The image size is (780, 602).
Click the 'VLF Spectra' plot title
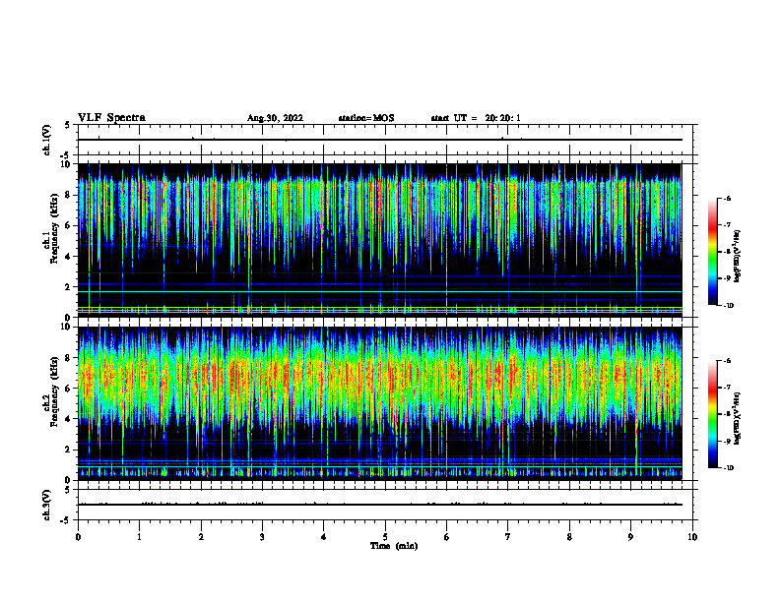coord(111,118)
